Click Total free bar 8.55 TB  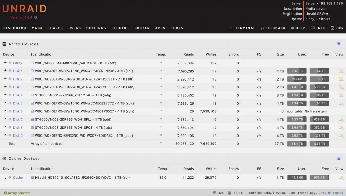[319, 144]
